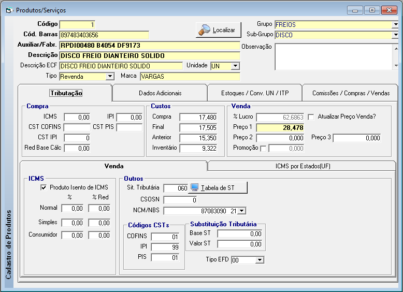Click inside the Preço 1 field
Viewport: 403px width, 292px height.
[x=280, y=127]
